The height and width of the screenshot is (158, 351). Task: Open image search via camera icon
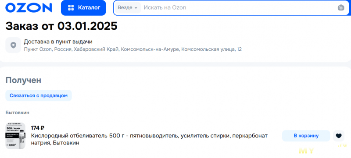pos(341,7)
